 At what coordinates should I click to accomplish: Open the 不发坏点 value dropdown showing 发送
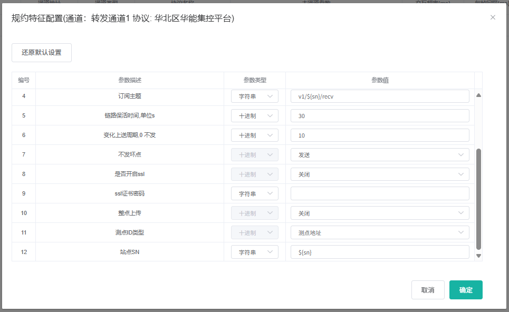click(x=380, y=155)
